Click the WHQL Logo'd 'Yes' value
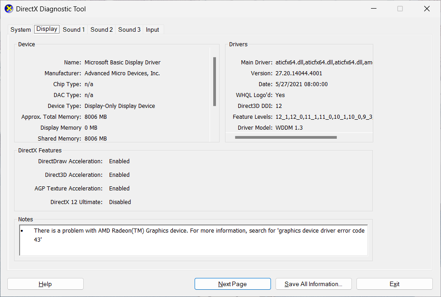This screenshot has height=297, width=441. (280, 95)
